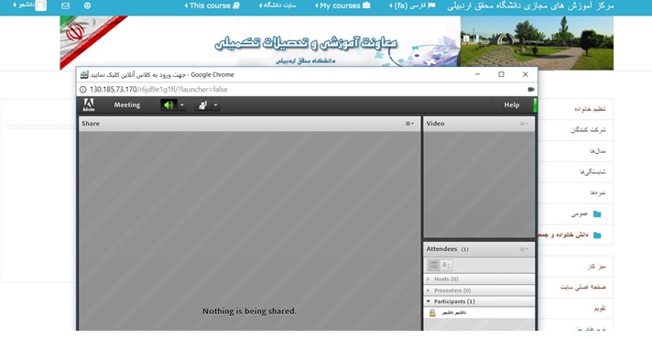Open the میز کار sidebar link

coord(597,267)
